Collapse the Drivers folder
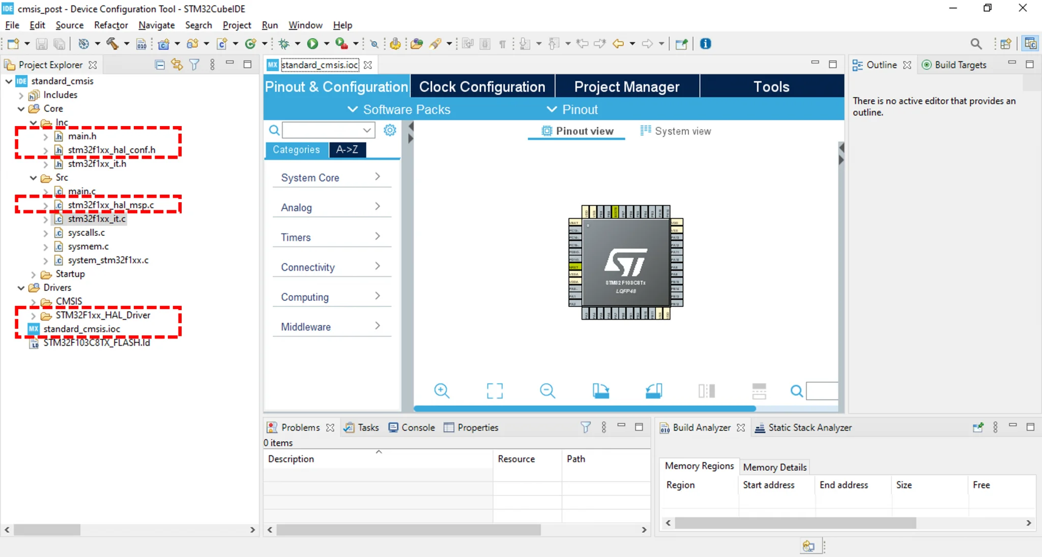This screenshot has width=1042, height=557. (x=21, y=288)
